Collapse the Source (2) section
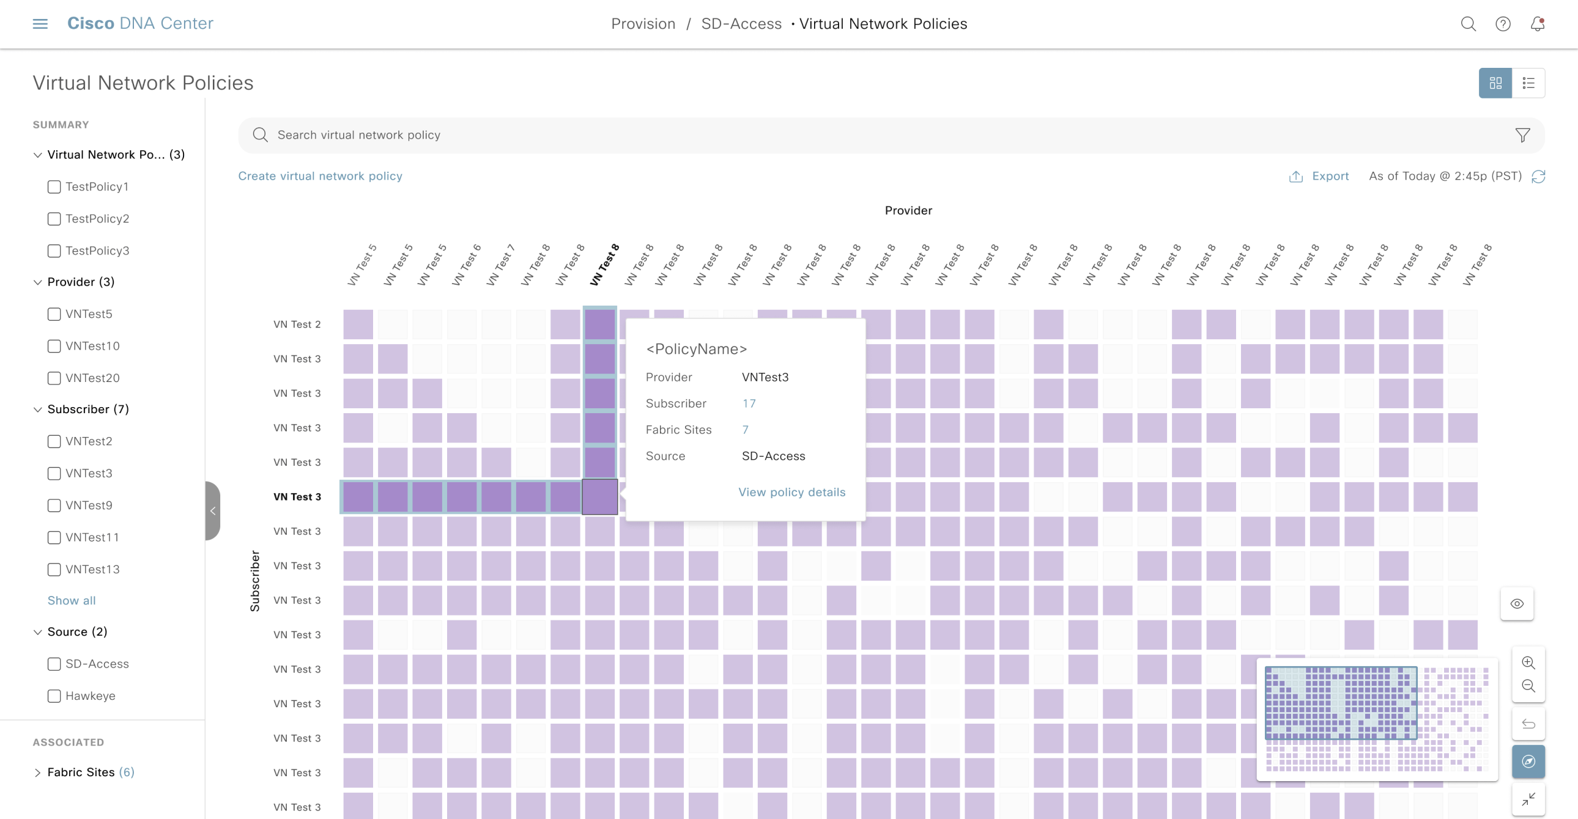 click(37, 632)
